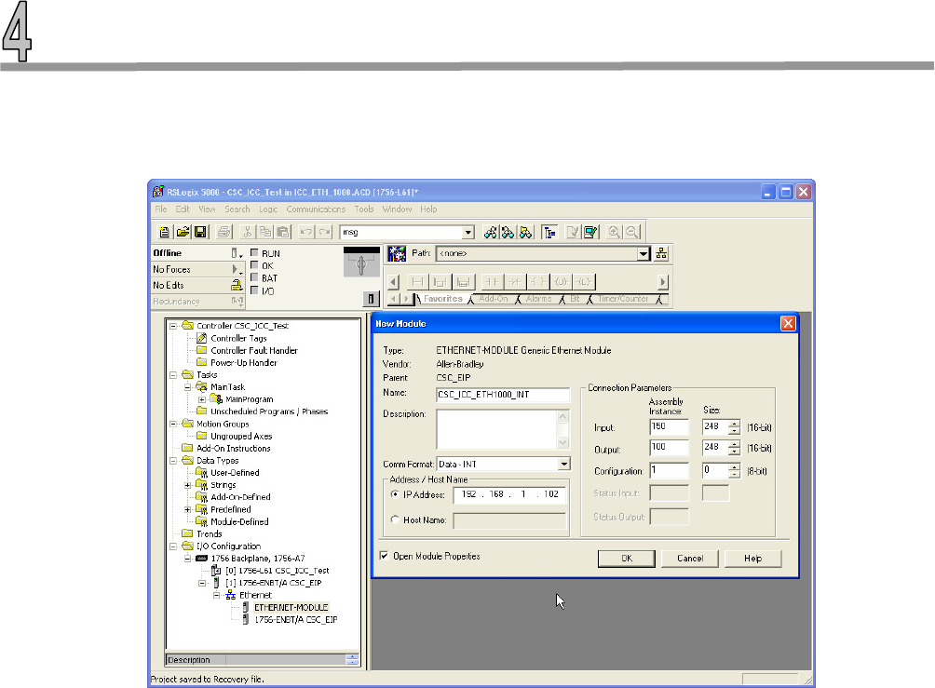
Task: Click the Examine On contact instruction icon
Action: click(x=492, y=281)
